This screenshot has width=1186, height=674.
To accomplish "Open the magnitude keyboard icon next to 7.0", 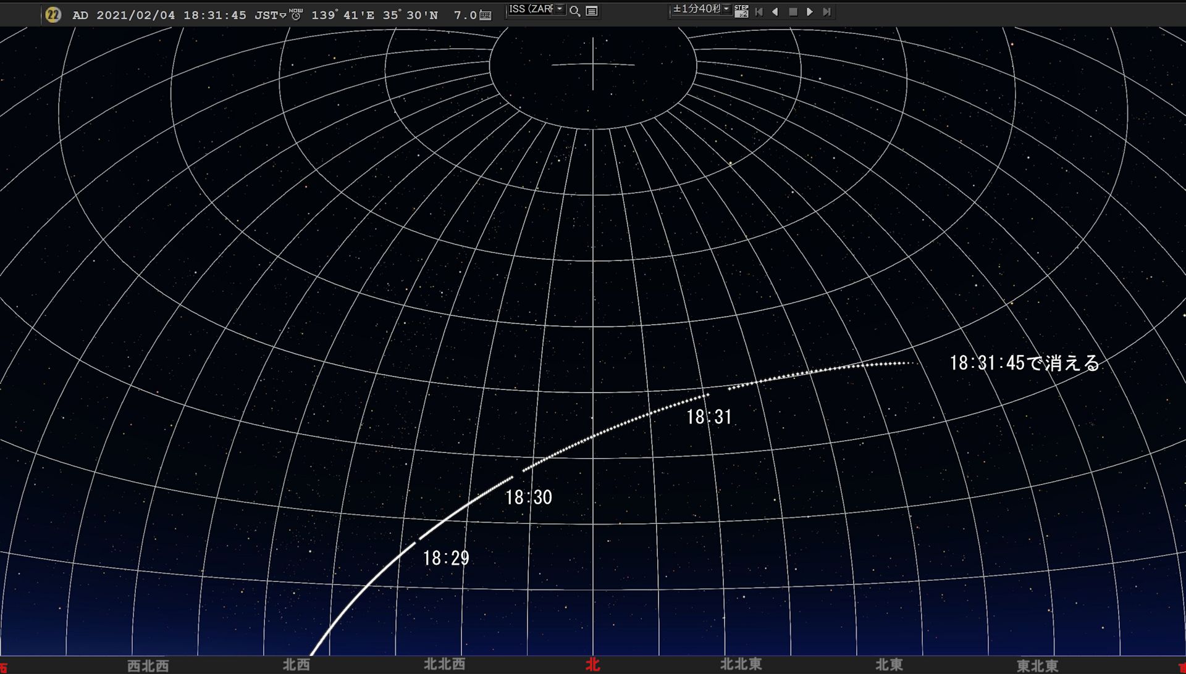I will pos(486,15).
